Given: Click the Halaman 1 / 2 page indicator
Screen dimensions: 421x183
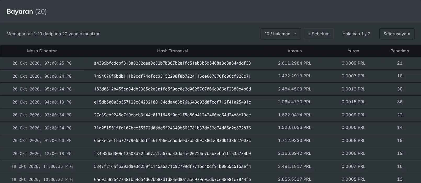Looking at the screenshot, I should pyautogui.click(x=356, y=34).
